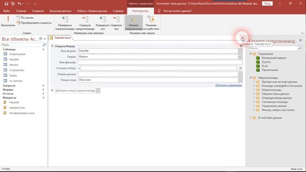
Task: Click the Имя фильтра field
Action: [160, 63]
